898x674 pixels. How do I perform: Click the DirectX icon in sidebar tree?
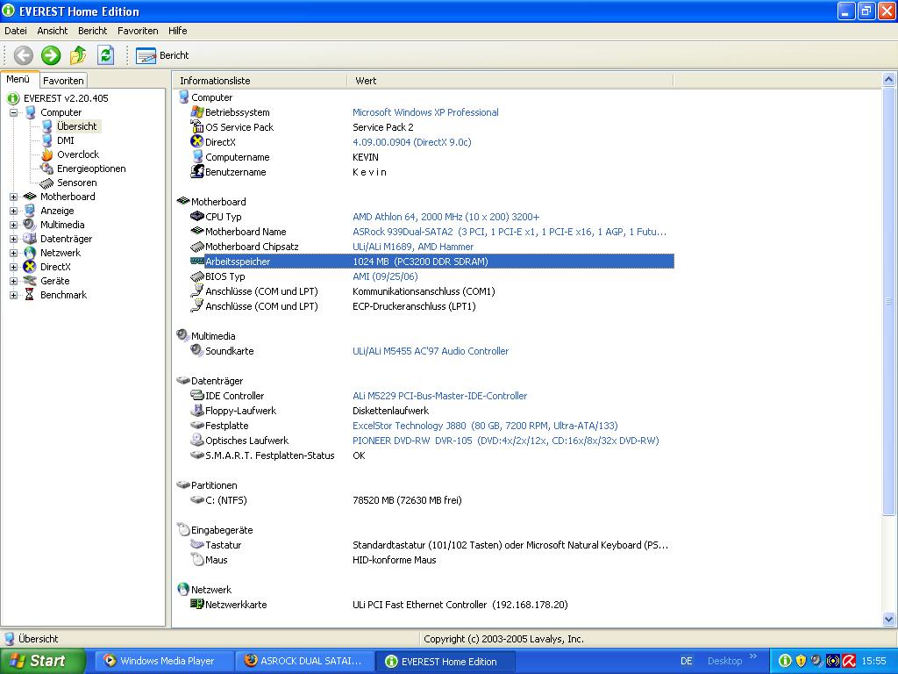(29, 267)
